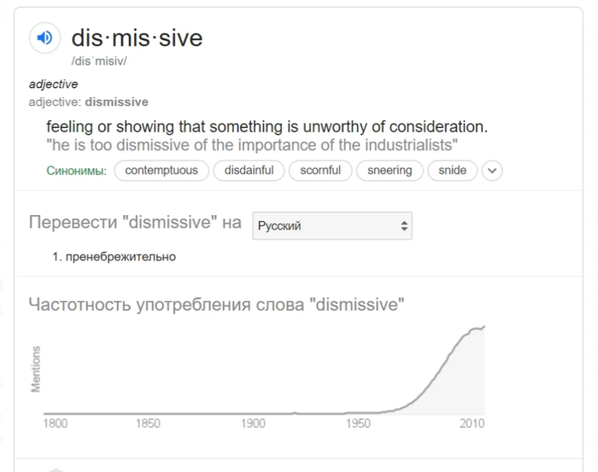Click the headword dis·mis·sive

137,38
